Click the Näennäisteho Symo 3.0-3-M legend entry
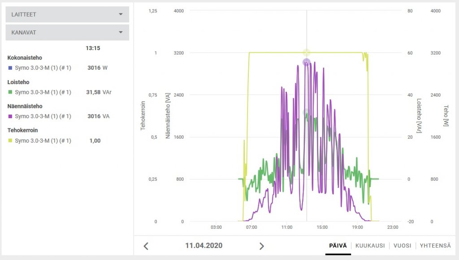Image resolution: width=459 pixels, height=260 pixels. click(x=43, y=116)
